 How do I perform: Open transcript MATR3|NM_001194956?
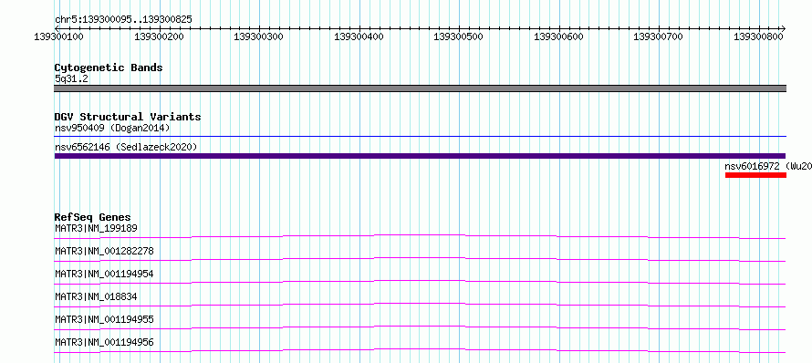[x=104, y=343]
